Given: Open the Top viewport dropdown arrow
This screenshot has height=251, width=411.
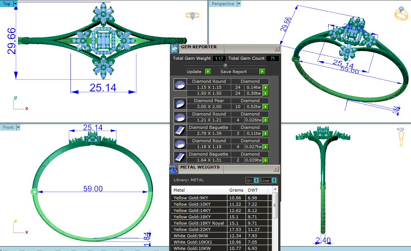Looking at the screenshot, I should (15, 4).
